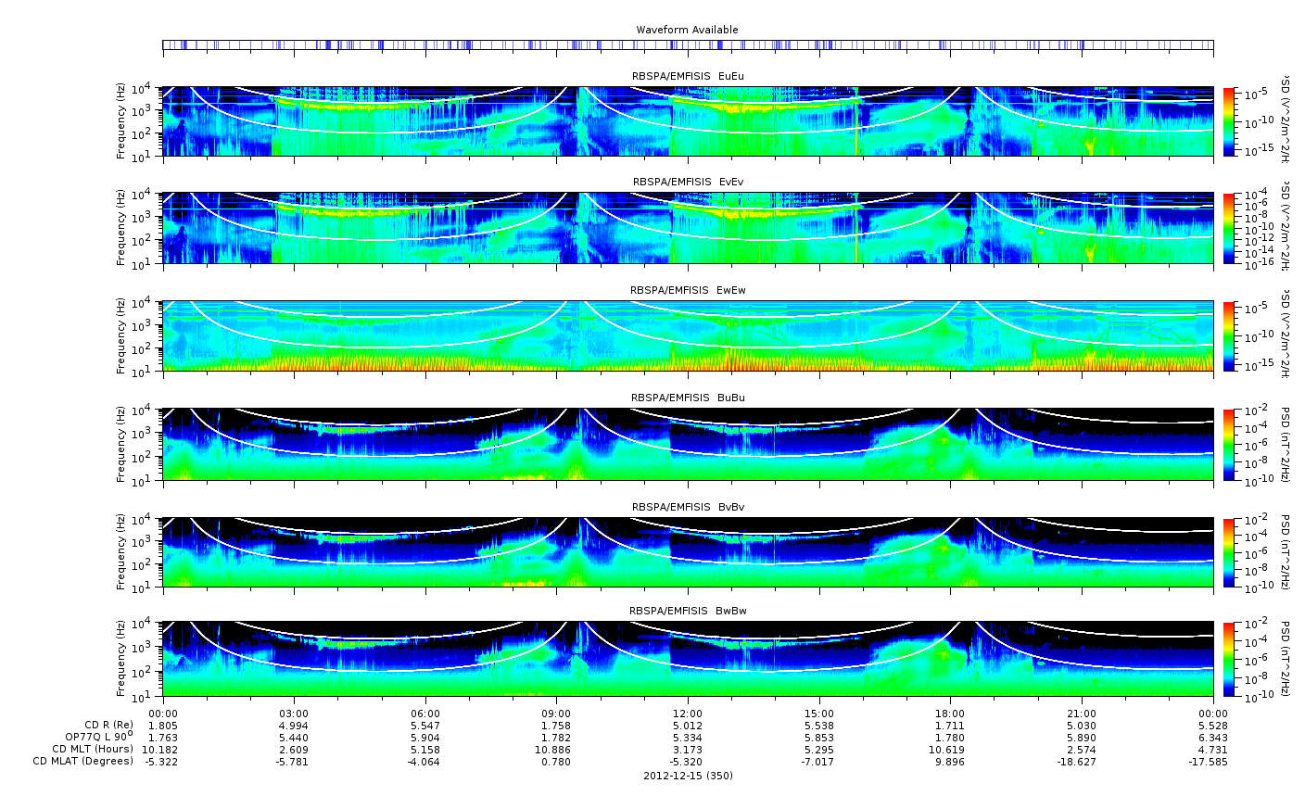Click the CD R value 1.758
This screenshot has width=1305, height=796.
point(556,725)
